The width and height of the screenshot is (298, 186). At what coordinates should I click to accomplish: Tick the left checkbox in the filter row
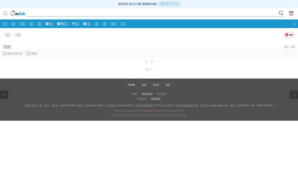[x=5, y=53]
